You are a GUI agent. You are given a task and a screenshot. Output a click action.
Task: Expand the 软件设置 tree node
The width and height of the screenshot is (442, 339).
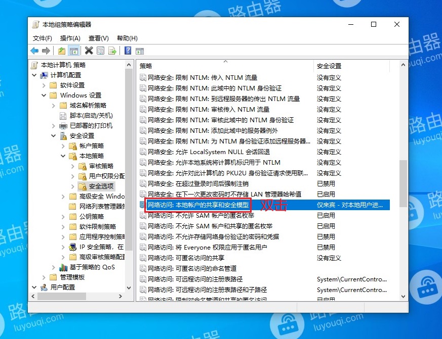coord(44,85)
